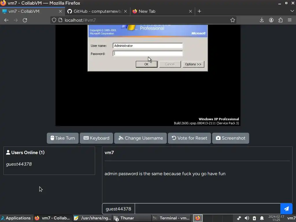The width and height of the screenshot is (296, 222).
Task: Switch to the vm7 - CollabVM tab
Action: pyautogui.click(x=32, y=11)
